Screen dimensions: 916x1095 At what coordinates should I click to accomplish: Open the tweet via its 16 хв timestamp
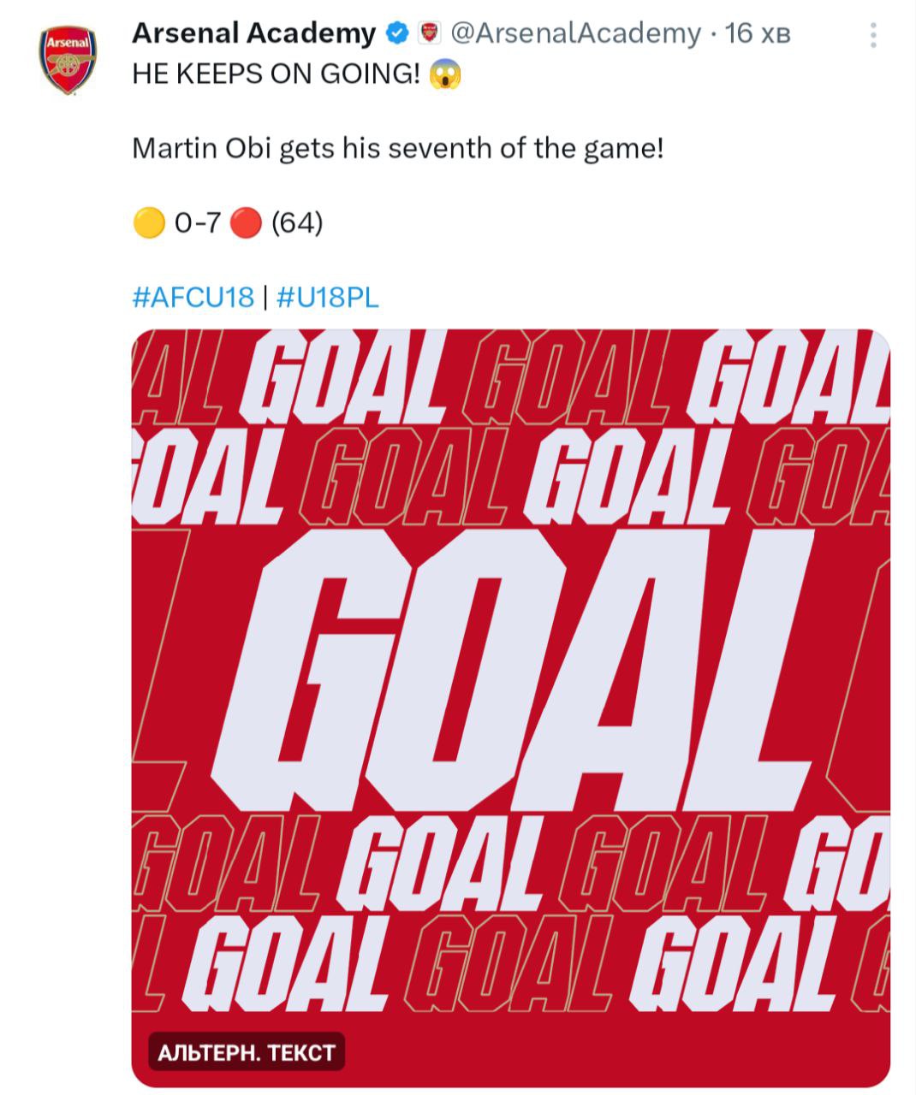[758, 33]
